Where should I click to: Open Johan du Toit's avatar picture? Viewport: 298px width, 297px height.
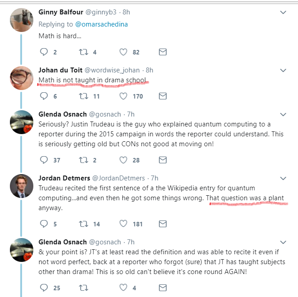[22, 78]
